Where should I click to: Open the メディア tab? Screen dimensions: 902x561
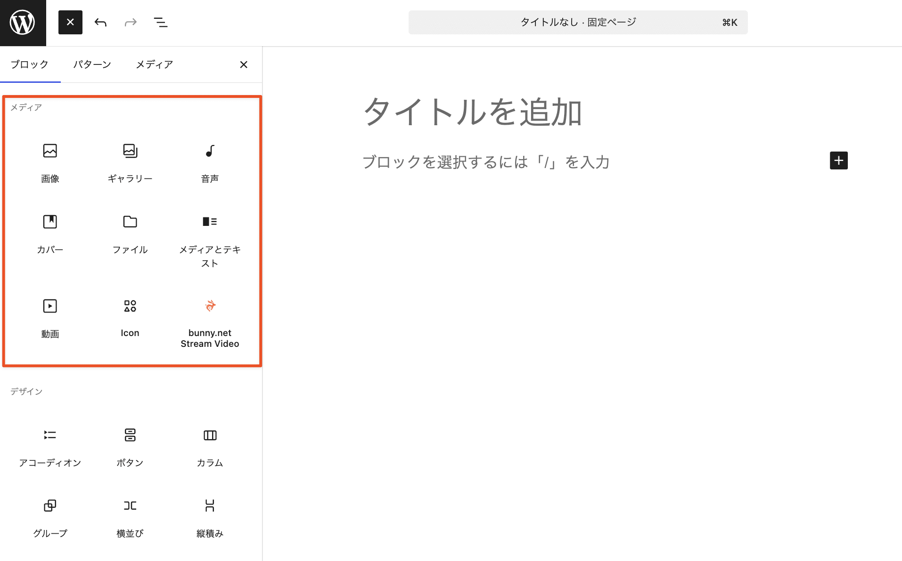coord(155,64)
